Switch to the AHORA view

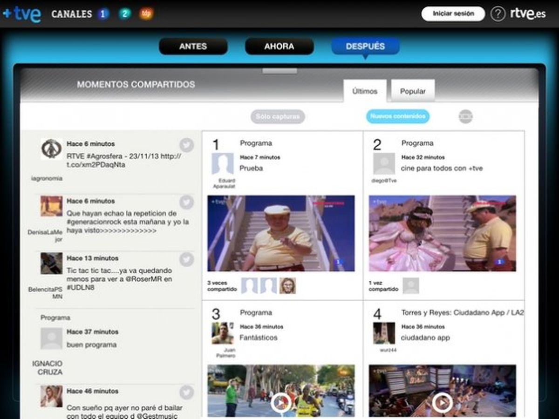tap(279, 47)
